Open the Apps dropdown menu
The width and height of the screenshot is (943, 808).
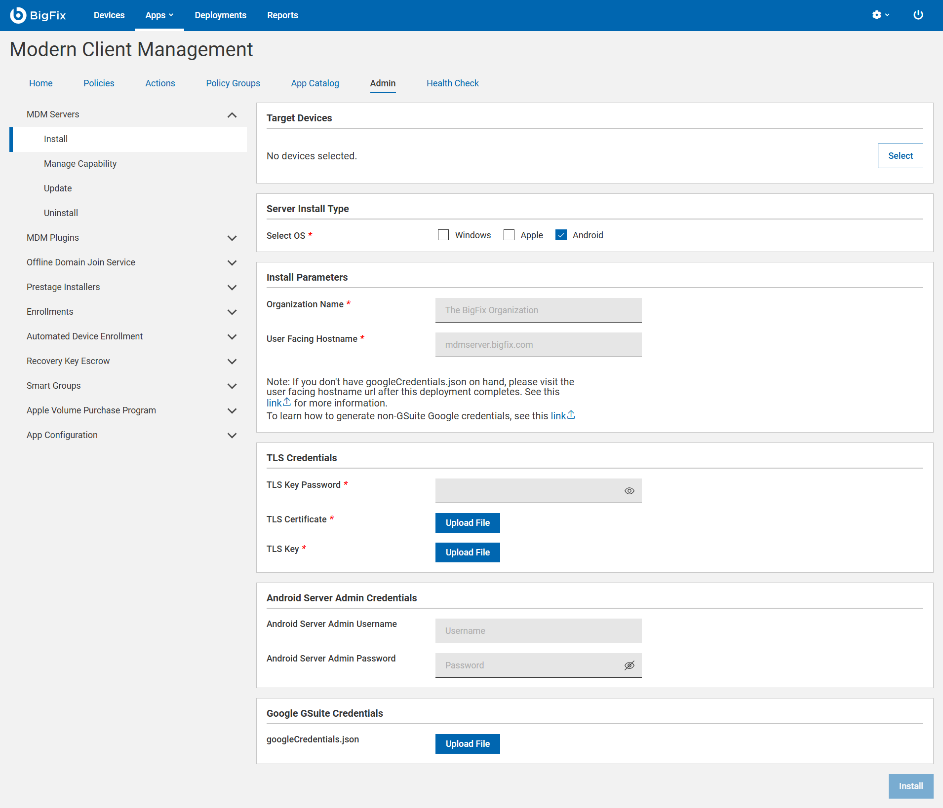159,15
